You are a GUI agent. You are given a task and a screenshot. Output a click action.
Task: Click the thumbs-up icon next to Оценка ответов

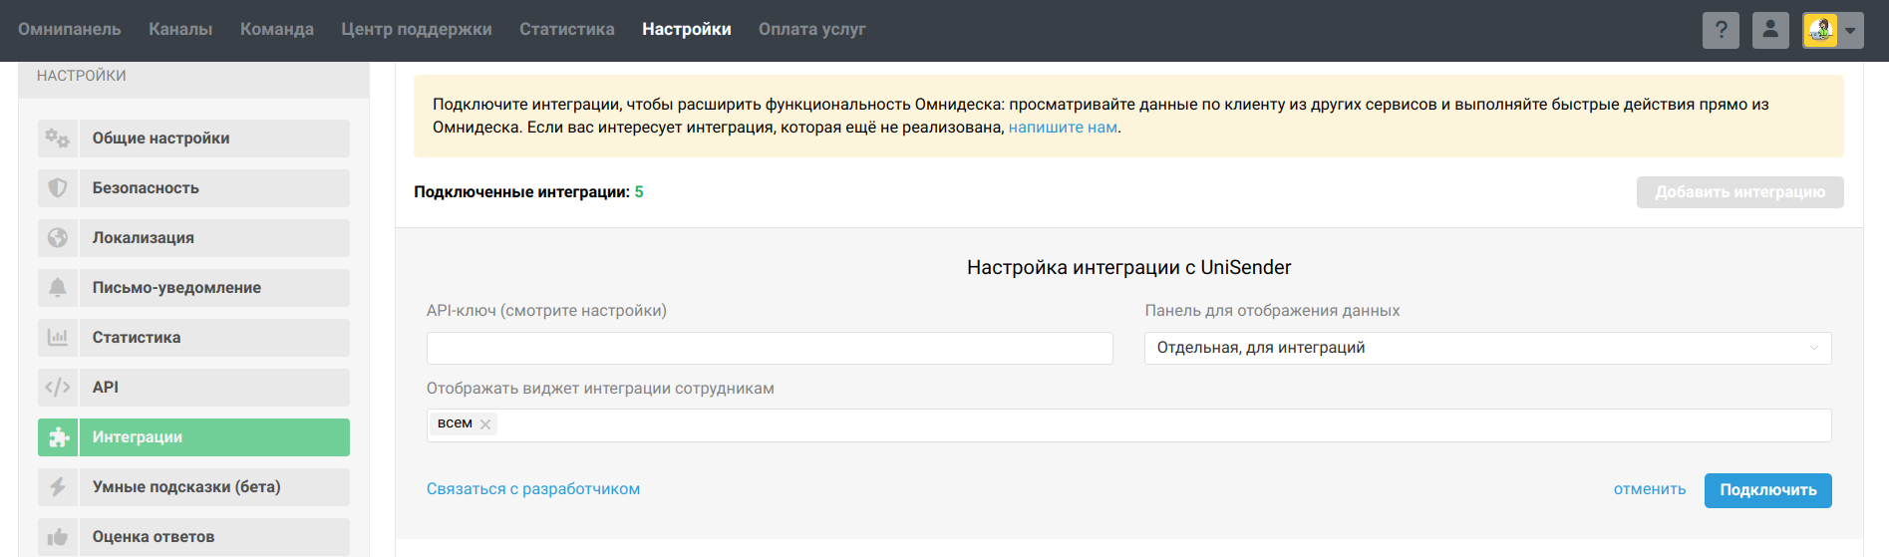pos(58,537)
